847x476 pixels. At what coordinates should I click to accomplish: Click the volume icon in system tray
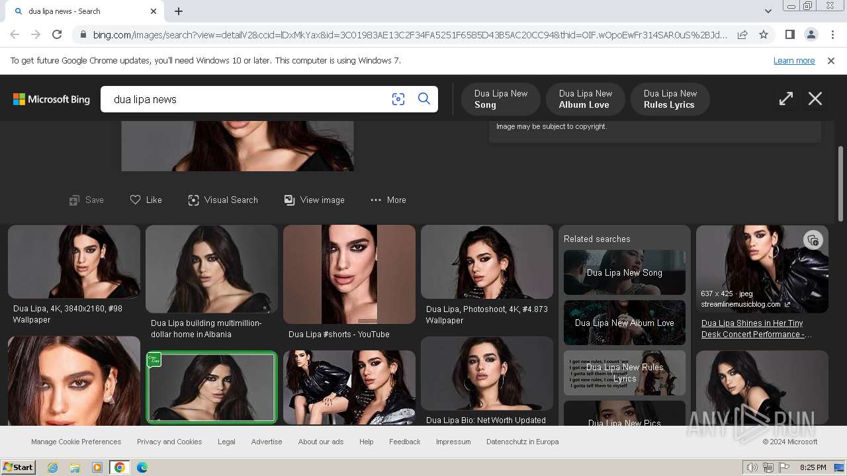click(x=752, y=467)
